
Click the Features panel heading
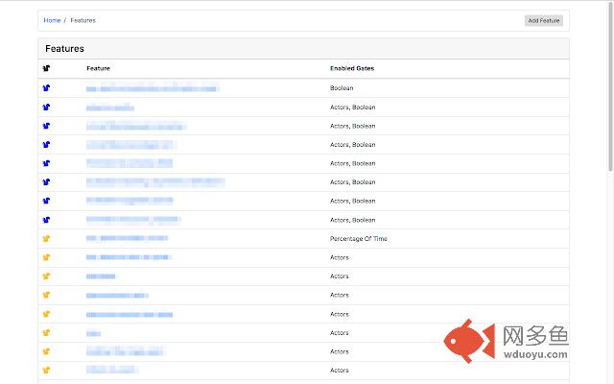tap(64, 49)
